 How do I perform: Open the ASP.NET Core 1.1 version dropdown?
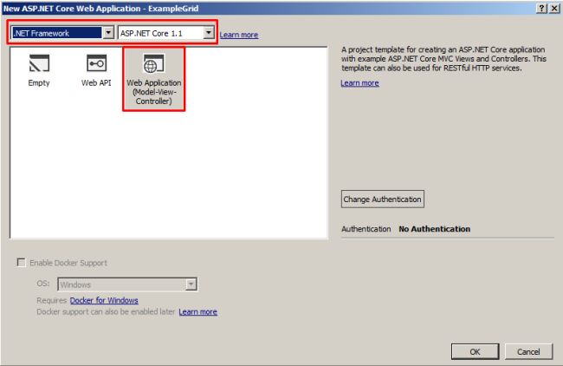click(x=166, y=33)
